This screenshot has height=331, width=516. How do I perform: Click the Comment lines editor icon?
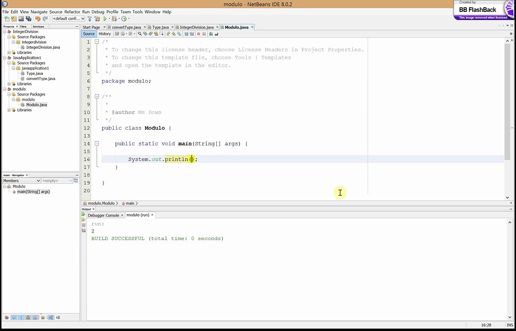click(211, 34)
